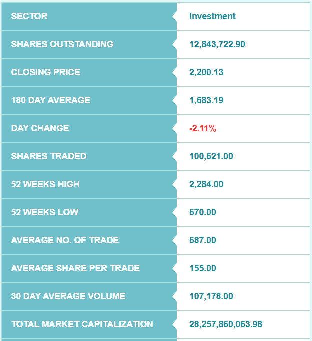
Task: Select the 1,683.19 average value
Action: tap(206, 100)
